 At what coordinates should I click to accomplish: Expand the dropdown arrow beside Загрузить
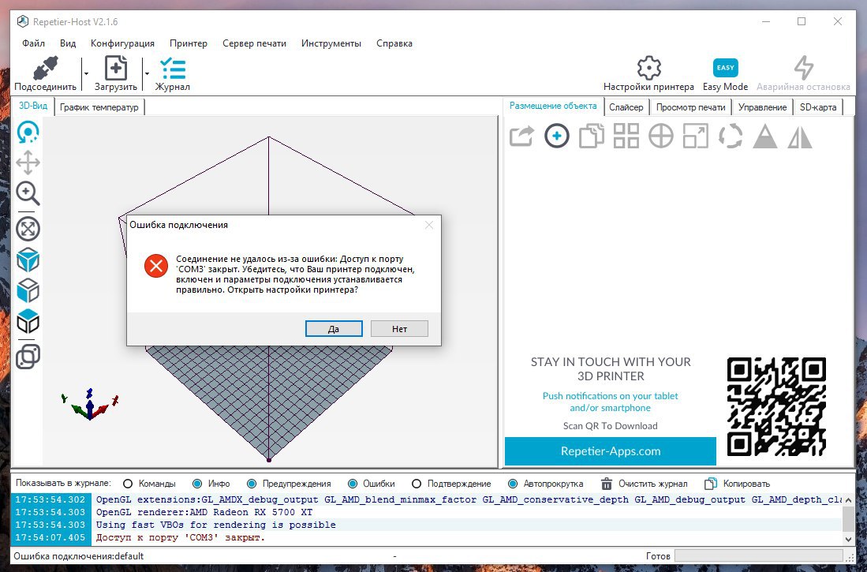coord(147,73)
